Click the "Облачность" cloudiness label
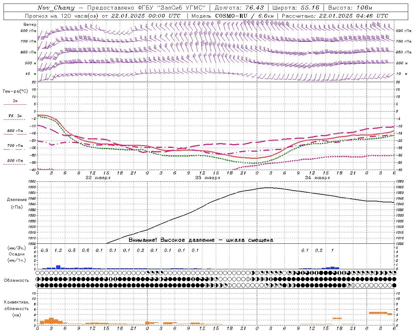The image size is (413, 331). (16, 281)
